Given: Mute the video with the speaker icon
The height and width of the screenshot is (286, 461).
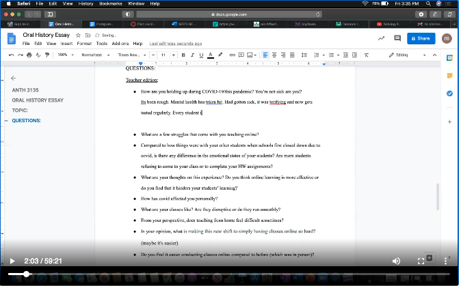Looking at the screenshot, I should [x=396, y=261].
